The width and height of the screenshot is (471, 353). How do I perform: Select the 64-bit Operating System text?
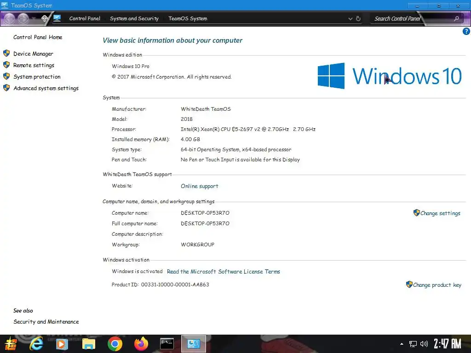[236, 149]
